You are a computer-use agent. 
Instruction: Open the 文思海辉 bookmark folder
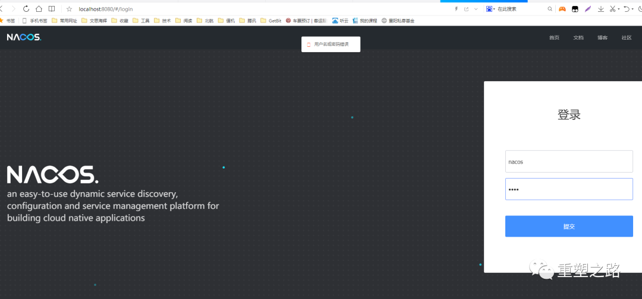click(95, 20)
